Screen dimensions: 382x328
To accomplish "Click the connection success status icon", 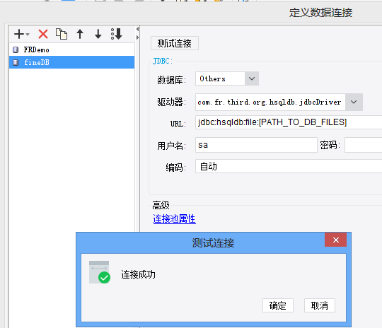I will (x=100, y=272).
